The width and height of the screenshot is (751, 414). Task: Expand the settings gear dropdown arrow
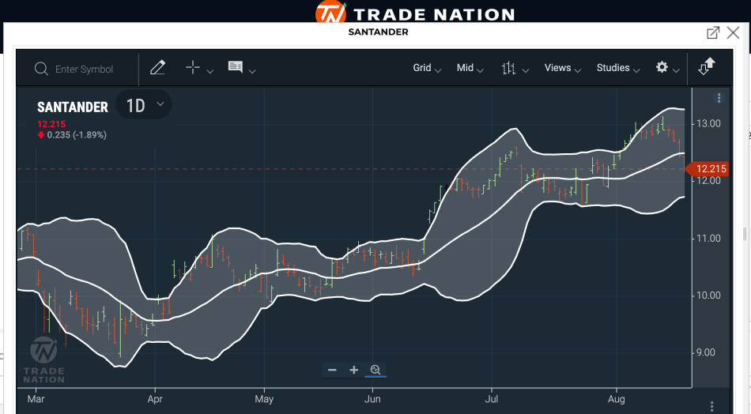(x=676, y=71)
